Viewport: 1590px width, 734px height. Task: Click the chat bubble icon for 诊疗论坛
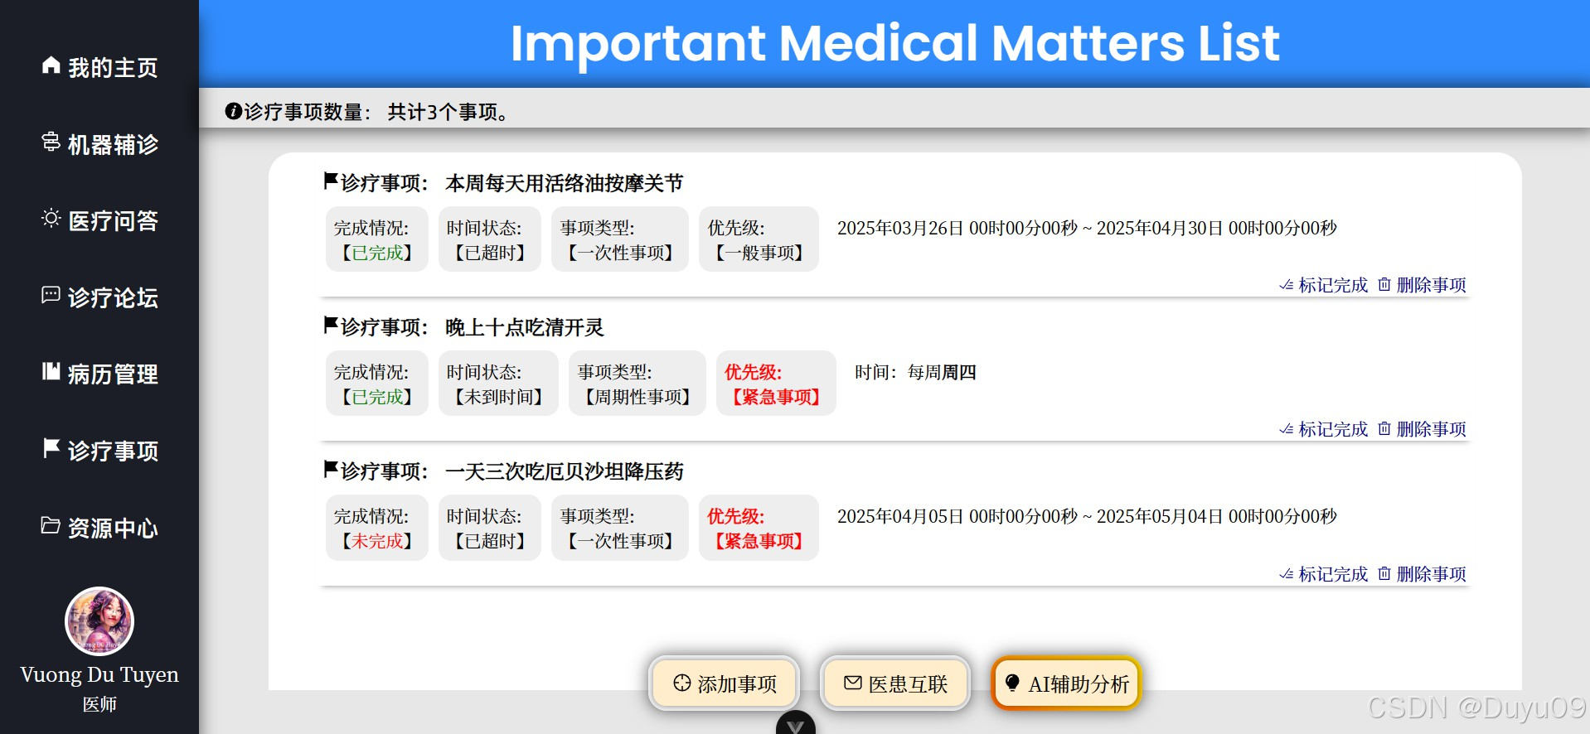point(51,295)
